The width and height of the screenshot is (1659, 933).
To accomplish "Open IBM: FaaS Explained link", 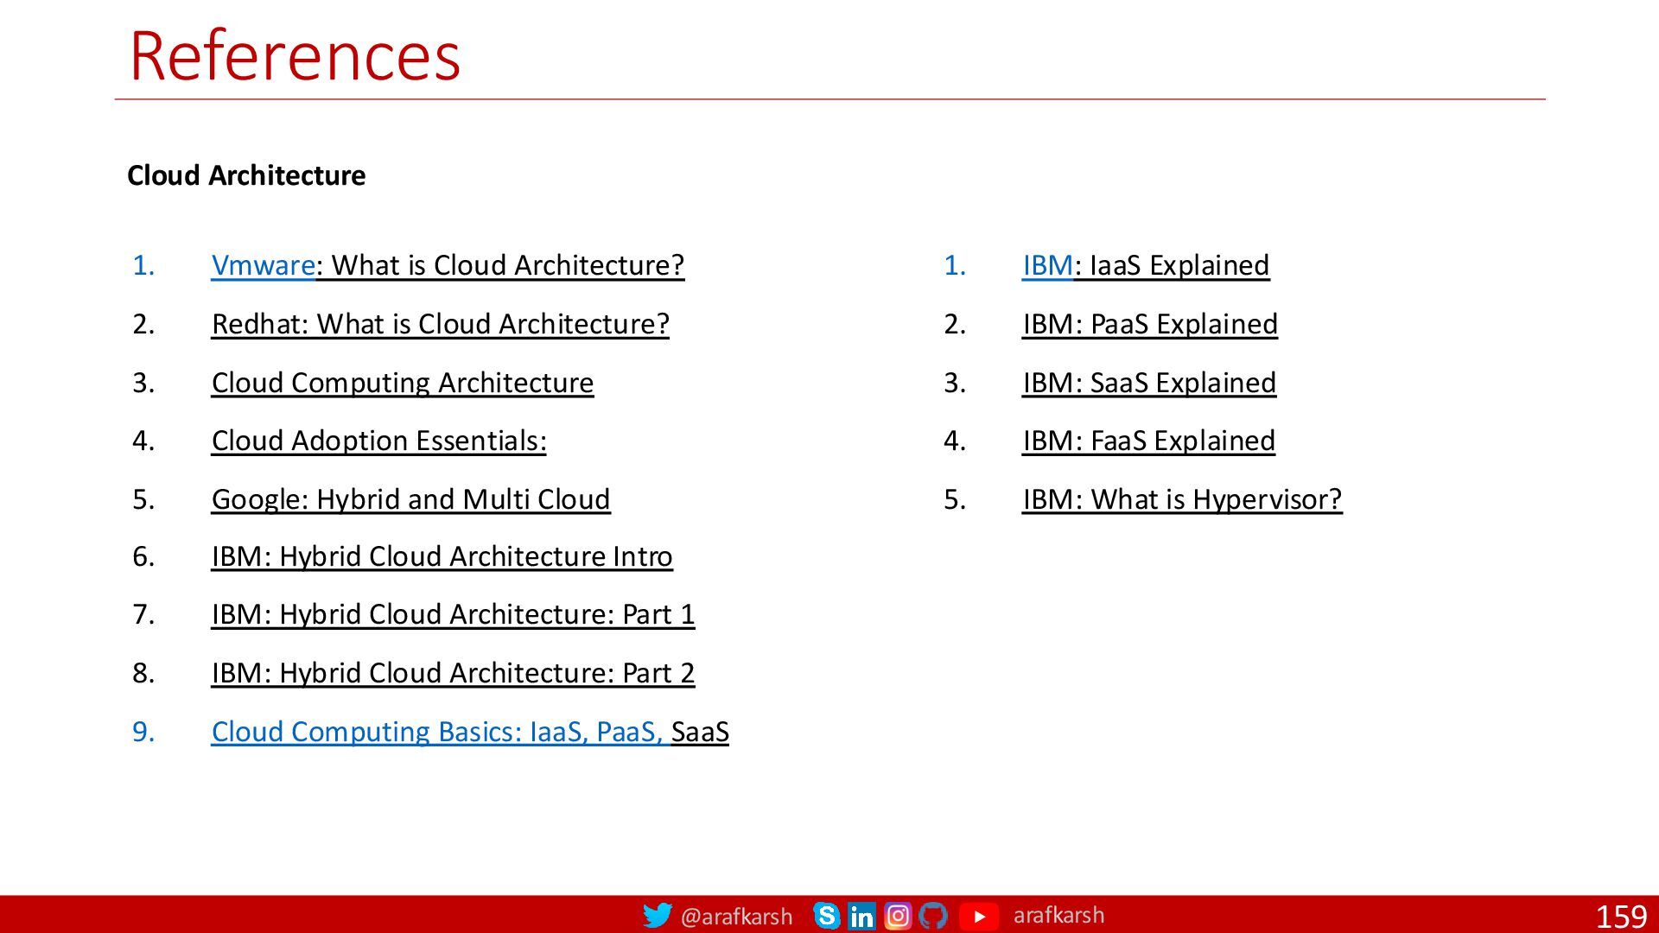I will tap(1149, 441).
